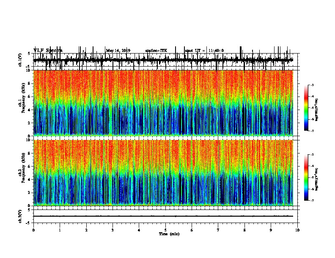Click the "6" kHz tick on ch.2 spectrogram axis
Viewport: 335px width, 258px height.
(29, 167)
